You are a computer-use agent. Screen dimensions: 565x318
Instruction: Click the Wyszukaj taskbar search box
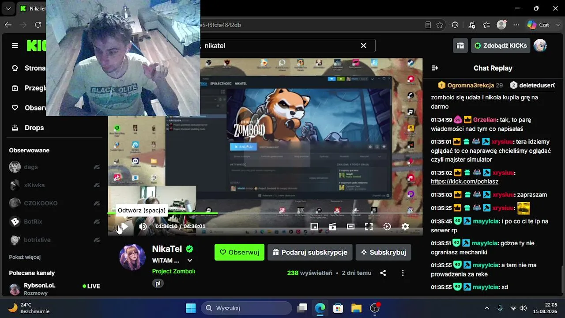pyautogui.click(x=247, y=308)
